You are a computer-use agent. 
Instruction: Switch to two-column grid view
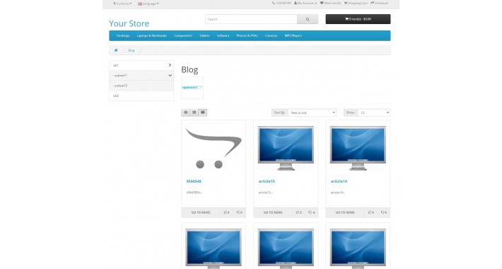(194, 113)
